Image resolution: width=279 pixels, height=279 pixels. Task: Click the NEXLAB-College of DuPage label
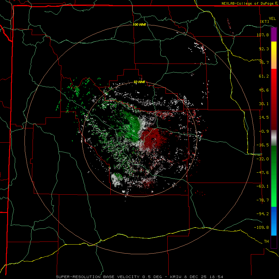click(x=249, y=3)
